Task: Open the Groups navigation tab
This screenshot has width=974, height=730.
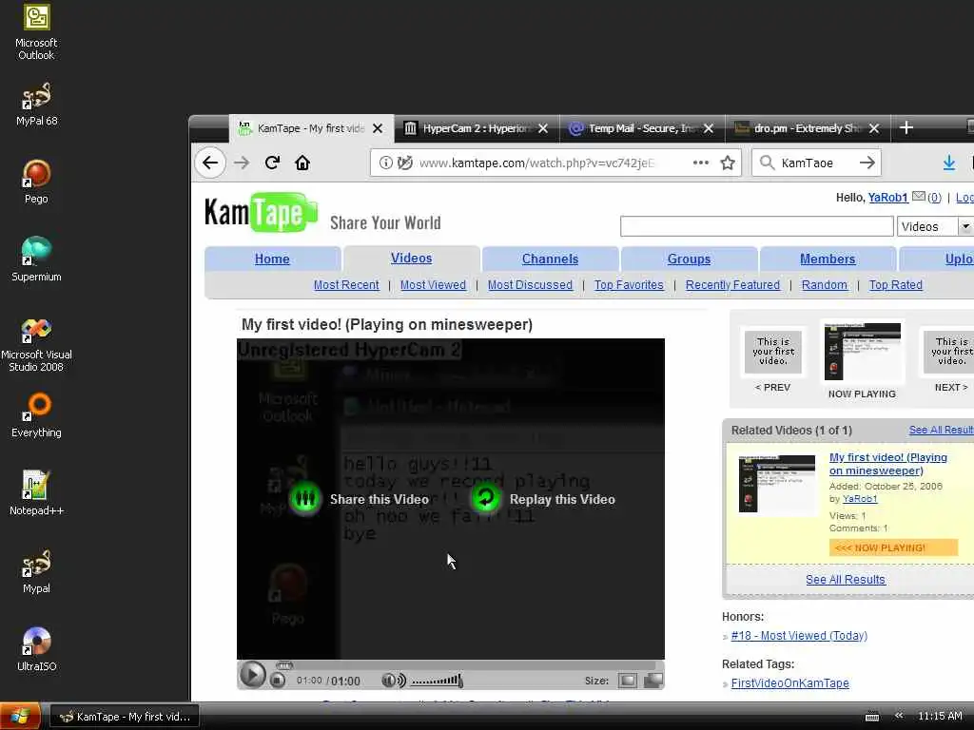Action: click(x=689, y=259)
